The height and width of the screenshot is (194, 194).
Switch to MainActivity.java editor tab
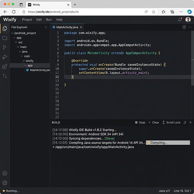tap(67, 27)
